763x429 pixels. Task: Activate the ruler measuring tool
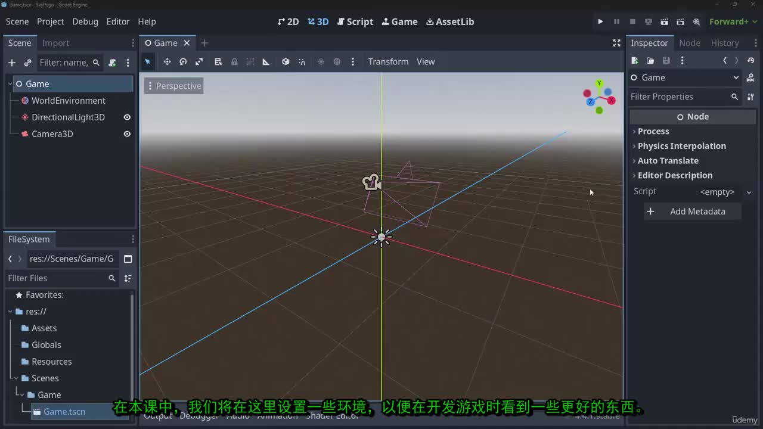pos(266,61)
